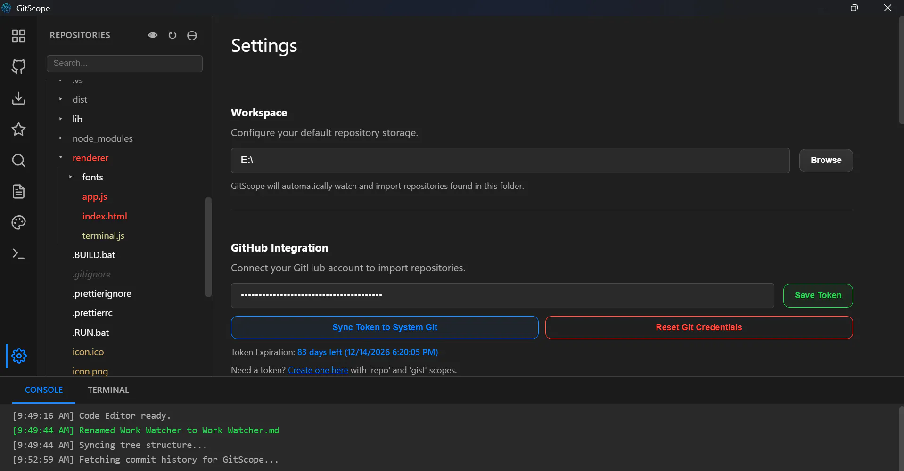Open the terminal prompt icon in sidebar
The height and width of the screenshot is (471, 904).
tap(18, 254)
